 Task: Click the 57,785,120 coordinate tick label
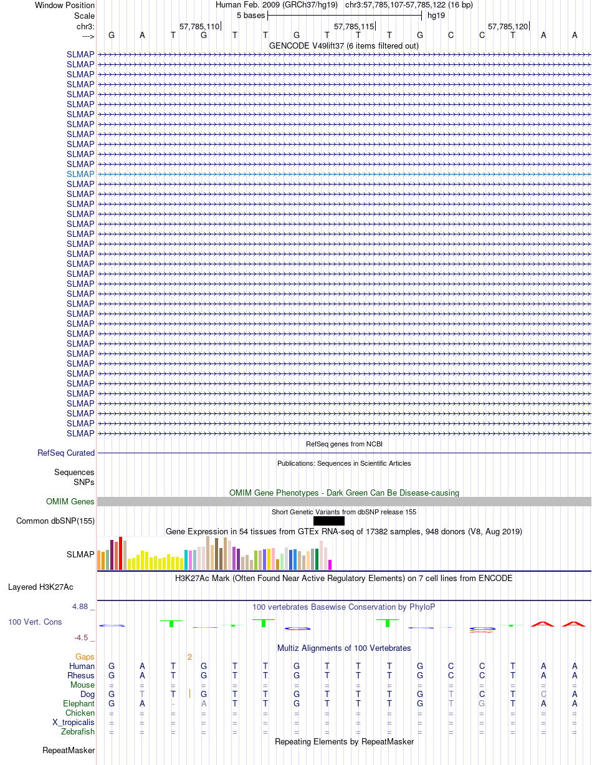click(x=508, y=26)
